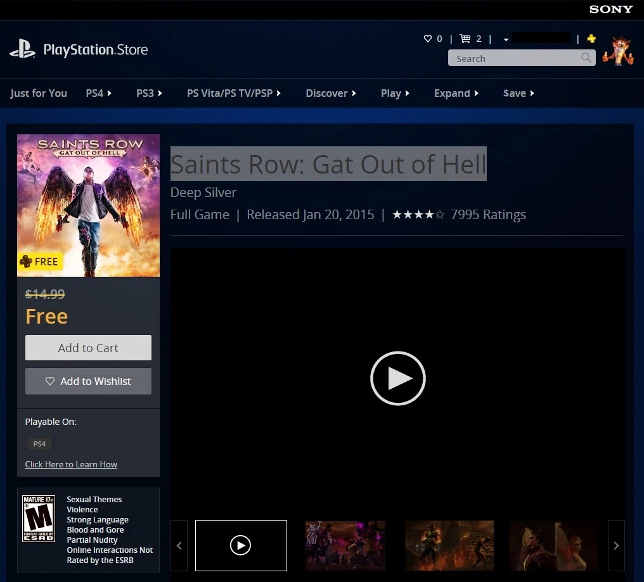Click the PS4 platform tag
Viewport: 644px width, 582px height.
coord(39,444)
